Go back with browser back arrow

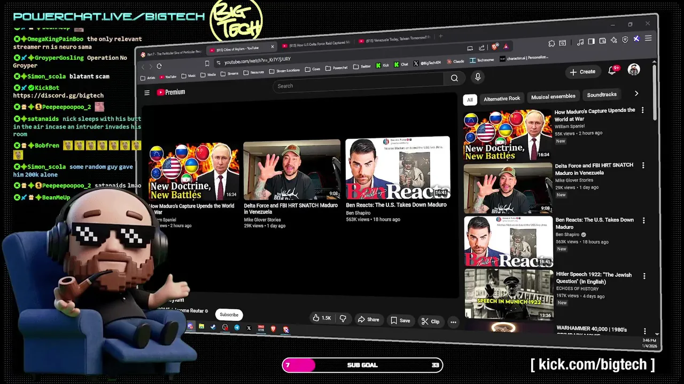[143, 67]
